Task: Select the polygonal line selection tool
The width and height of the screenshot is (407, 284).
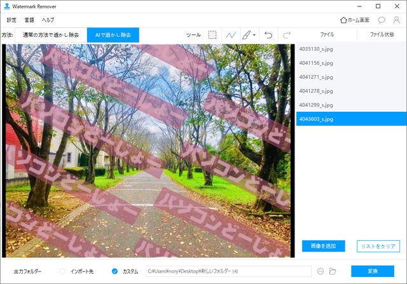Action: tap(231, 35)
